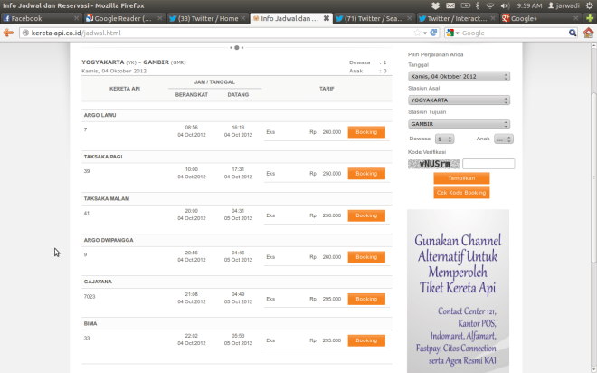Click the ARGO LAWU train name
Viewport: 597px width, 373px height.
click(99, 115)
